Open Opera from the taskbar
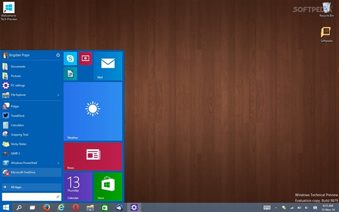Image resolution: width=339 pixels, height=212 pixels. pyautogui.click(x=76, y=207)
